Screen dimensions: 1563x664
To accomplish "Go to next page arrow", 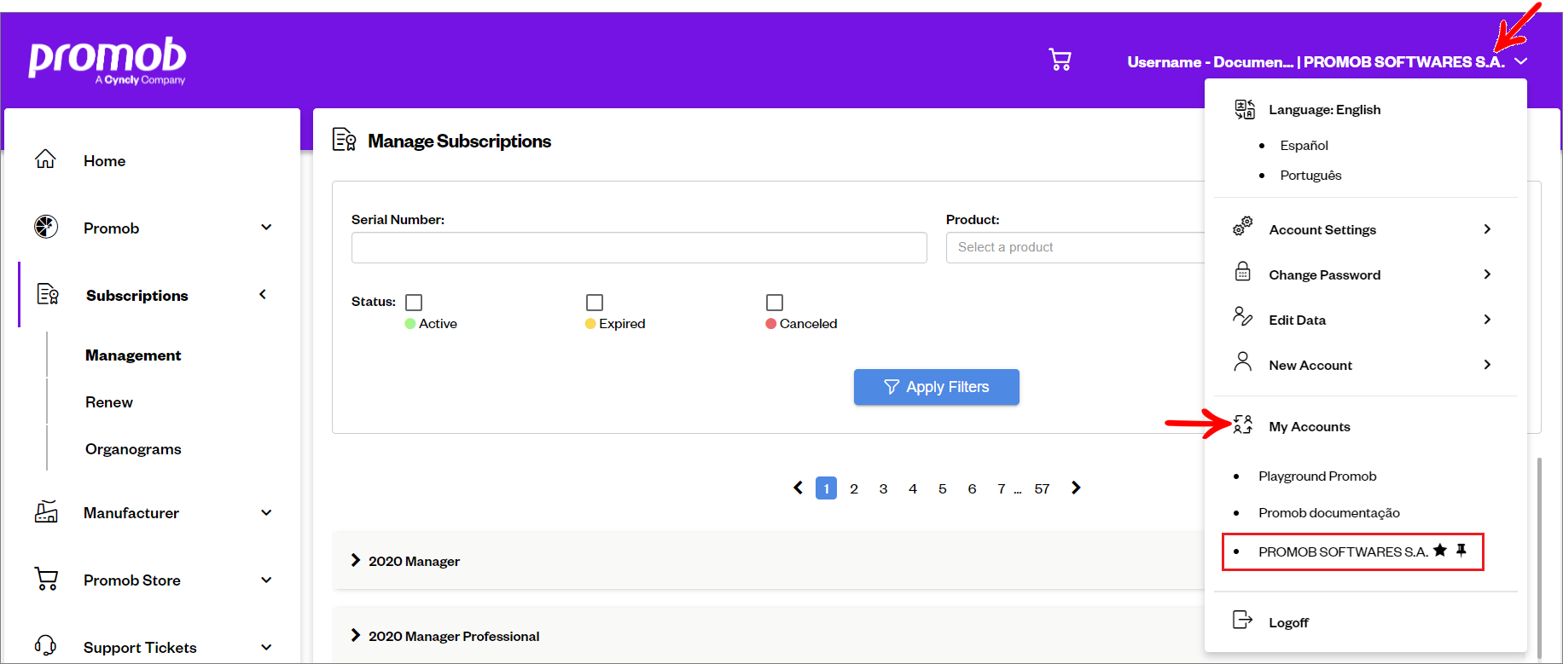I will coord(1076,488).
